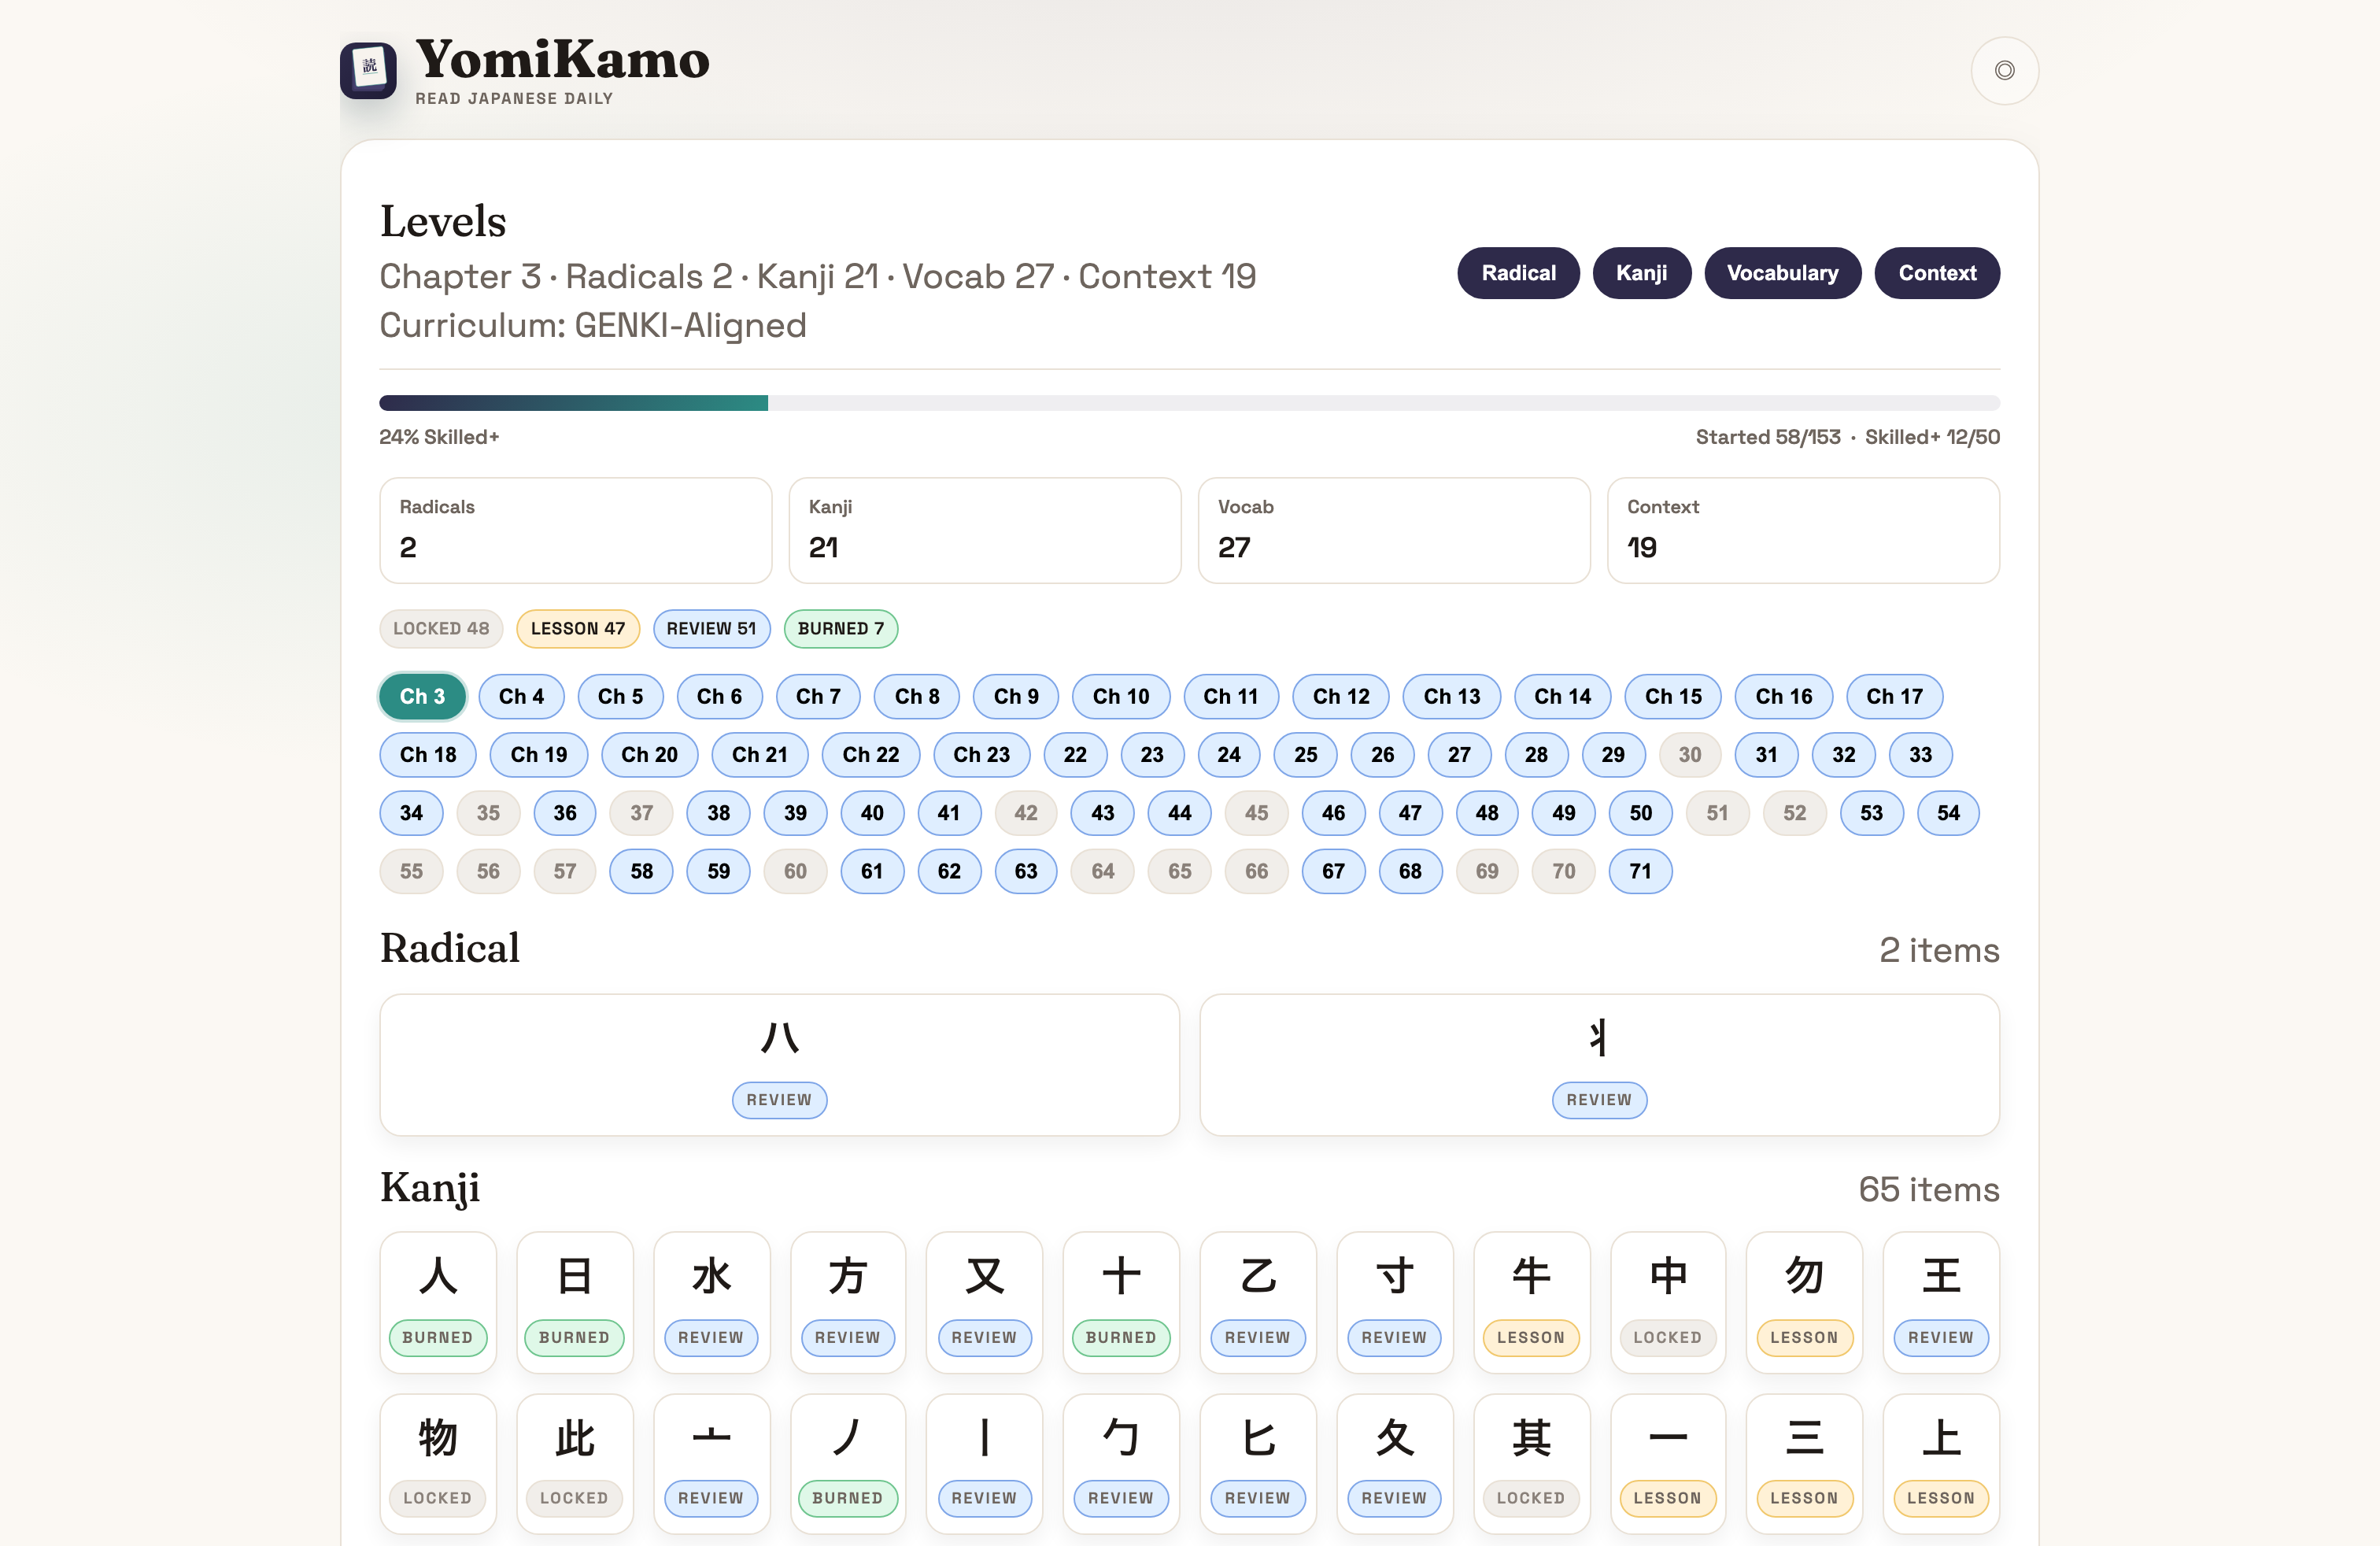Viewport: 2380px width, 1546px height.
Task: Switch to Ch 14 level
Action: tap(1563, 696)
